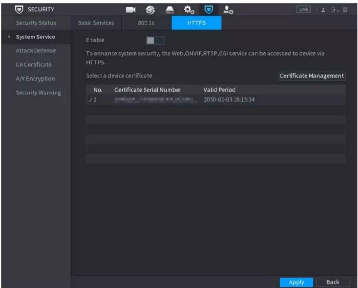Open Security Status menu item
The height and width of the screenshot is (288, 358).
[36, 23]
